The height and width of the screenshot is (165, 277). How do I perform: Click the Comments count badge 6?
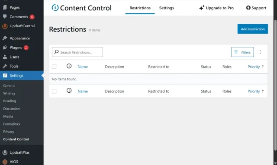click(x=32, y=17)
